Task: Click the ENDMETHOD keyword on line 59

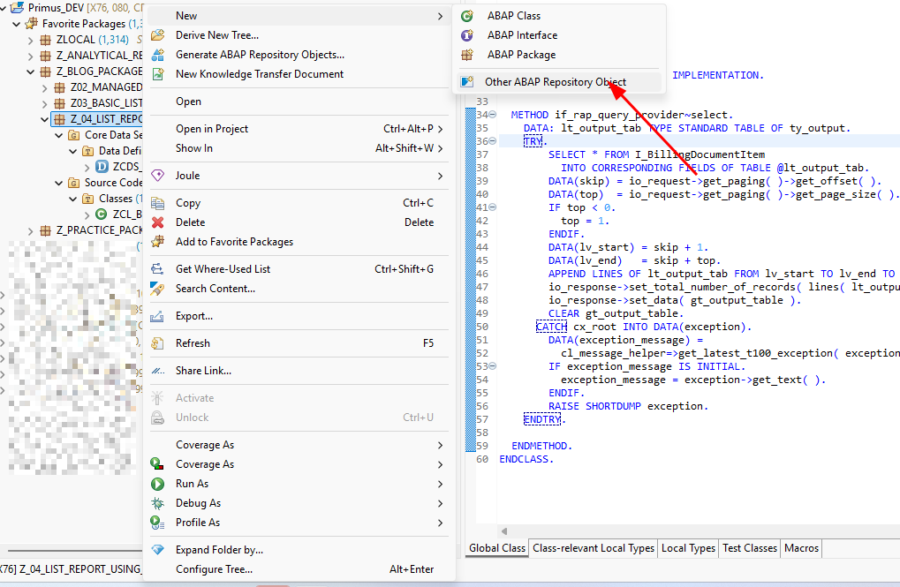Action: point(540,446)
